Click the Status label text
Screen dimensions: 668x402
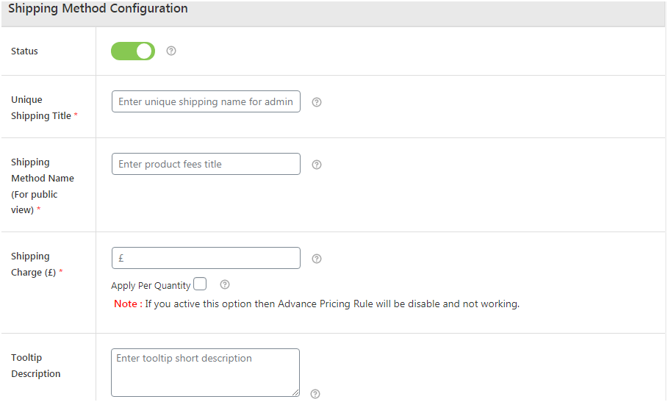tap(24, 51)
